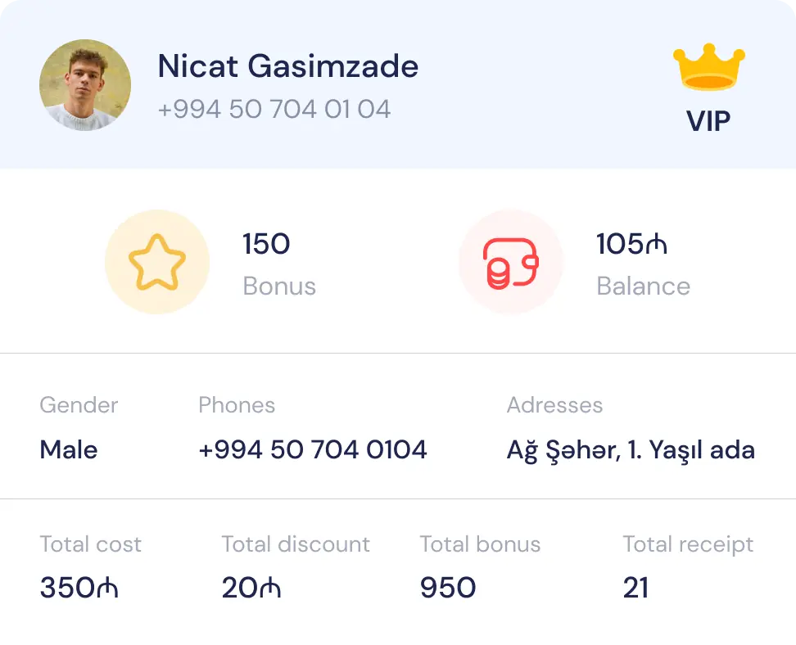Click the 150 bonus value
Image resolution: width=796 pixels, height=645 pixels.
tap(266, 244)
